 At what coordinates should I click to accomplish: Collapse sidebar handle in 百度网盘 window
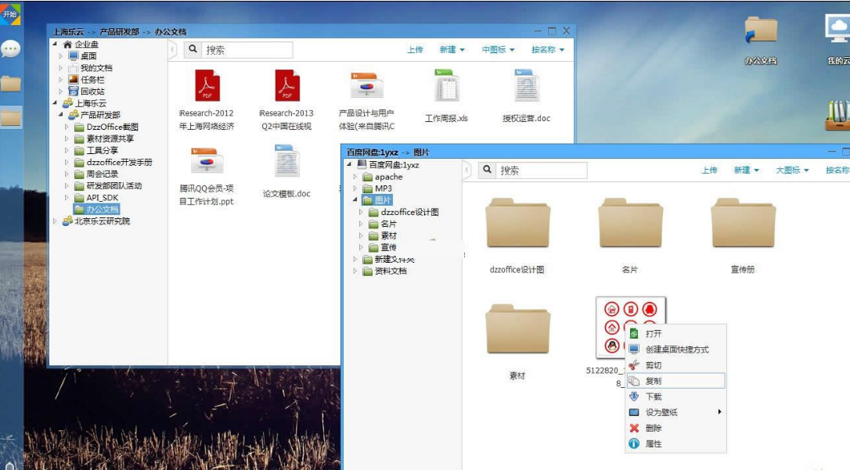[466, 170]
